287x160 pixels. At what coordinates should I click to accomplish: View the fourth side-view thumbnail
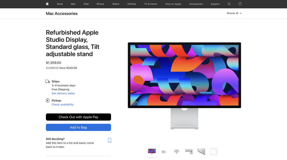189,152
